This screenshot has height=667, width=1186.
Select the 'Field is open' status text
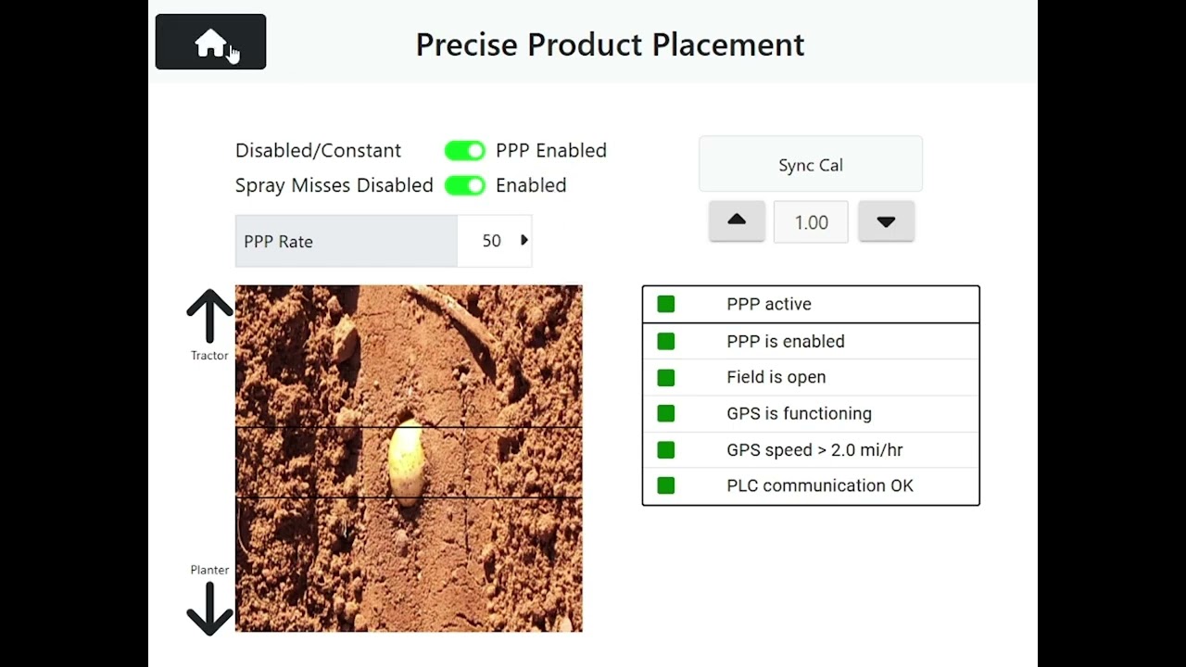[x=776, y=377]
